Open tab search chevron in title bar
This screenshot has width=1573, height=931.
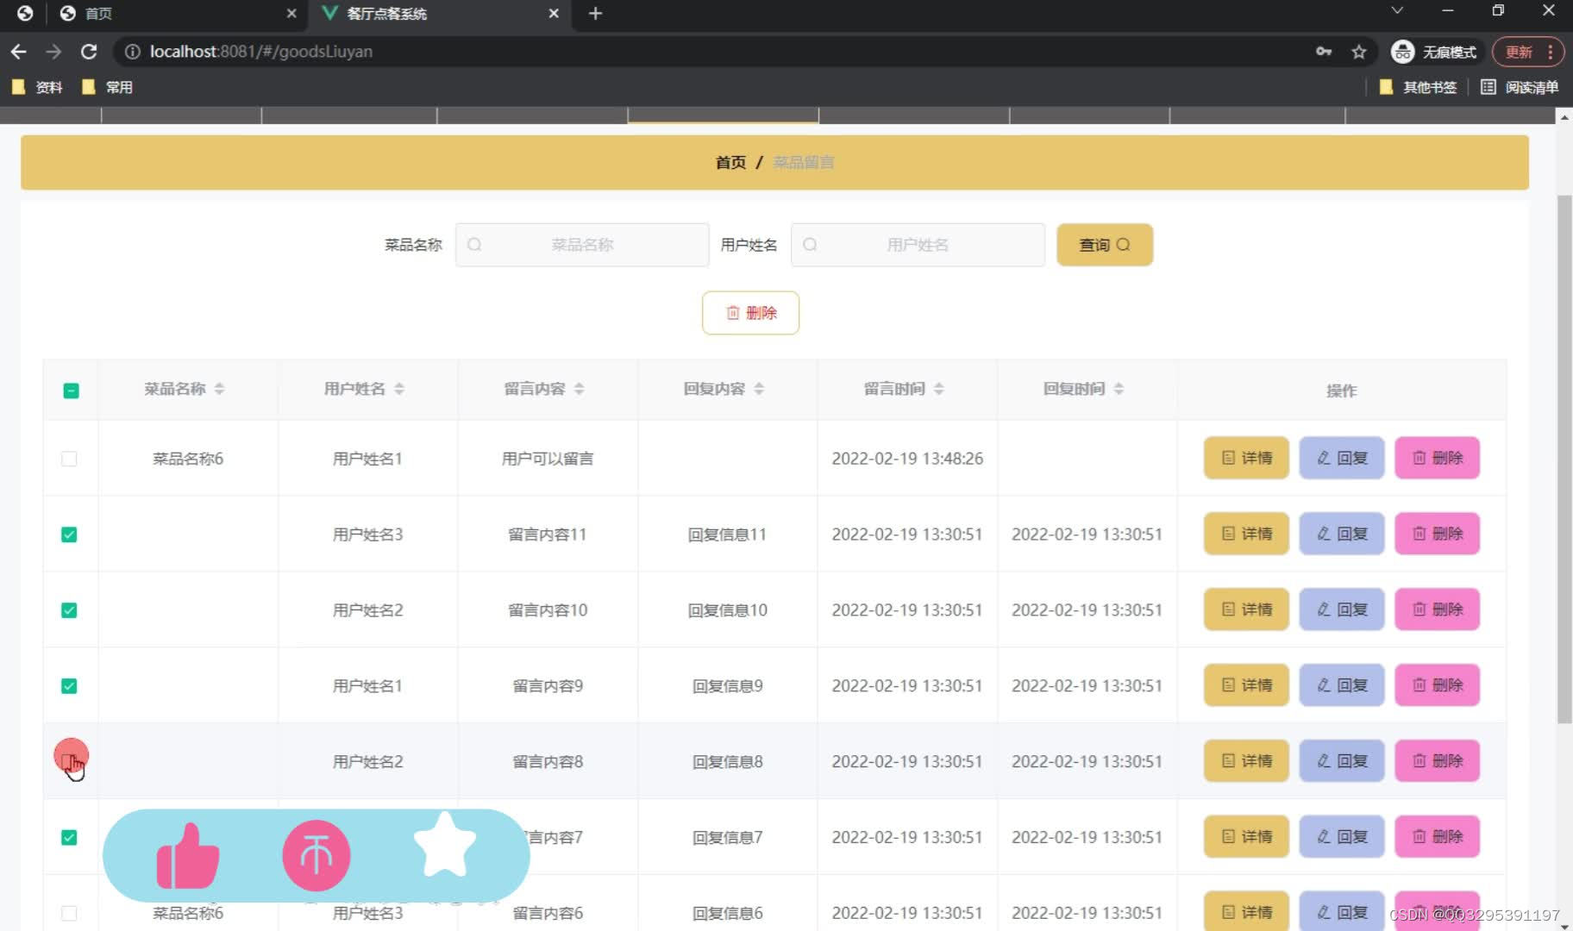click(x=1397, y=11)
